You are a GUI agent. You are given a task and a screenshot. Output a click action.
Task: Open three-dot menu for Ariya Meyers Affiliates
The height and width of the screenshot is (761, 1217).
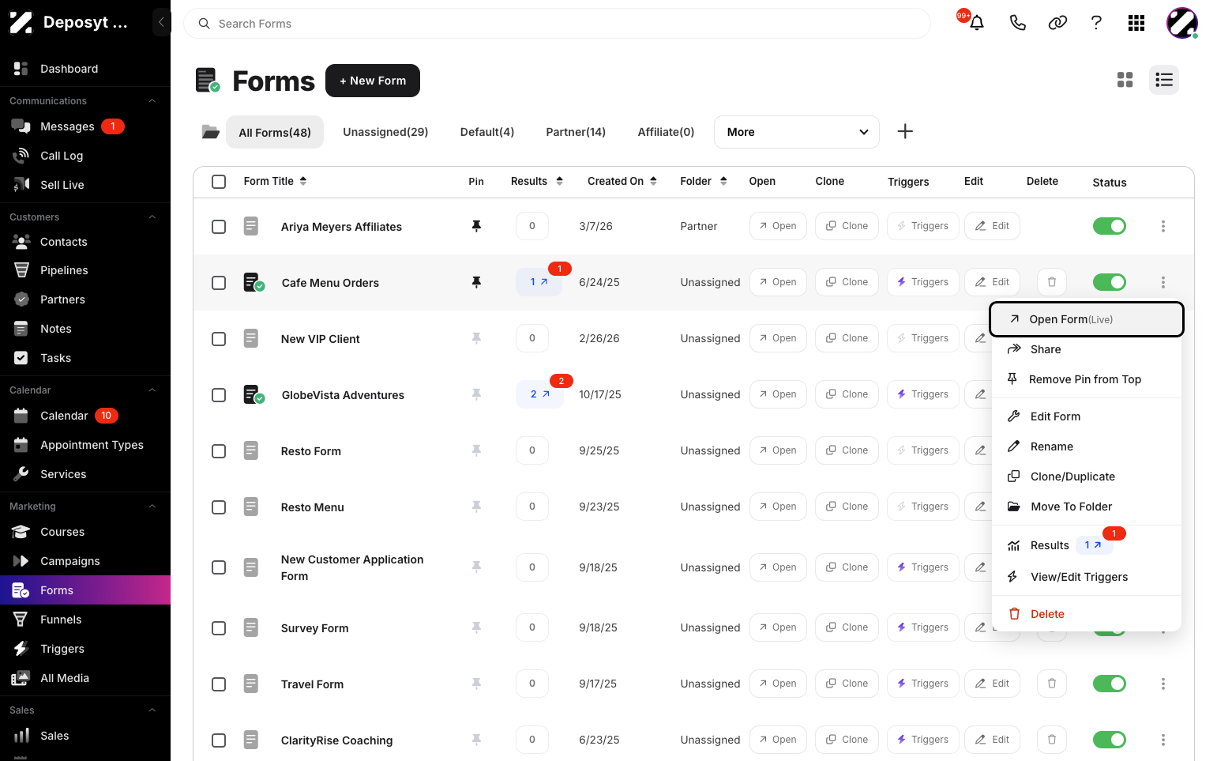(1163, 226)
